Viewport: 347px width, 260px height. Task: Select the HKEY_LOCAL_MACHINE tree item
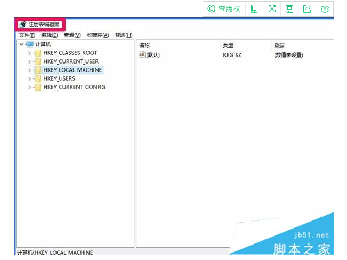pos(72,70)
